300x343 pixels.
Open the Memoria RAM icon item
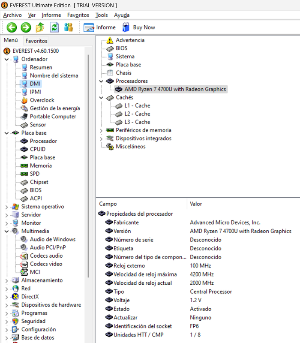click(24, 165)
